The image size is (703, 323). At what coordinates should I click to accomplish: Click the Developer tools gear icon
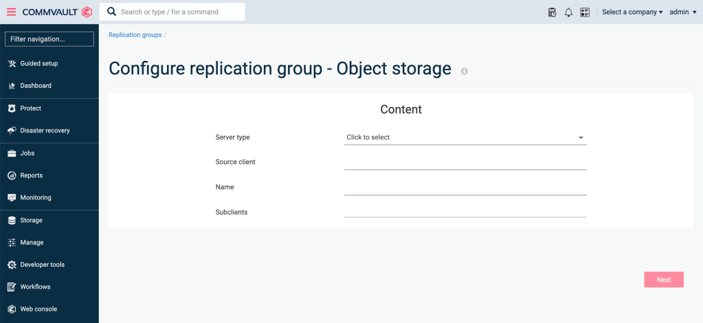12,265
